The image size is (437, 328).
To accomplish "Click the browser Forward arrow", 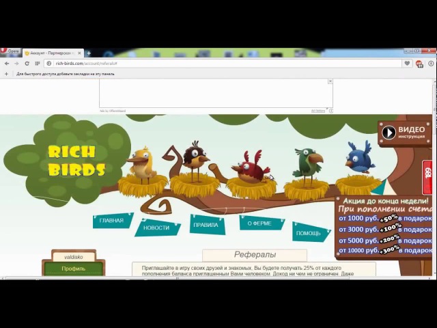I will [x=16, y=64].
